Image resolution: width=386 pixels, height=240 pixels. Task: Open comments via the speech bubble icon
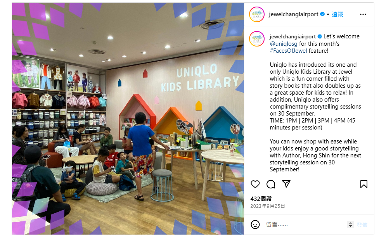coord(270,184)
